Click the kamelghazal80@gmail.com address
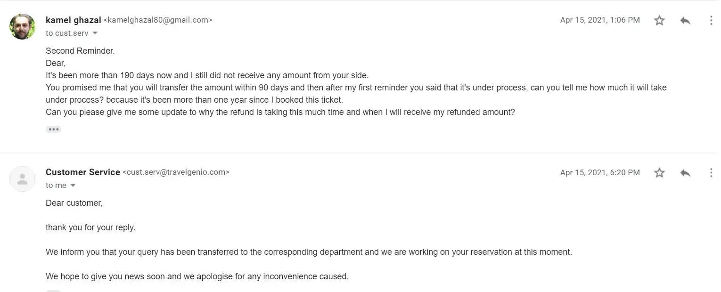The image size is (721, 292). (x=158, y=20)
